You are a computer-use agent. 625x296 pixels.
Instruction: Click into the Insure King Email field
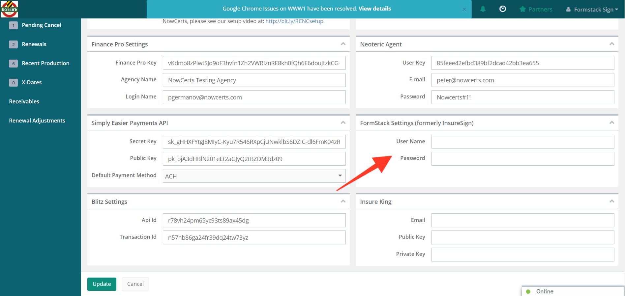(523, 220)
